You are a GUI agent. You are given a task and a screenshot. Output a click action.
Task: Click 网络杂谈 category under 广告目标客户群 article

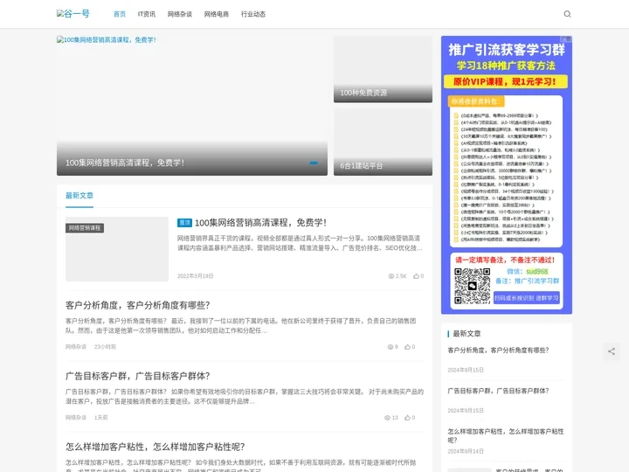76,418
